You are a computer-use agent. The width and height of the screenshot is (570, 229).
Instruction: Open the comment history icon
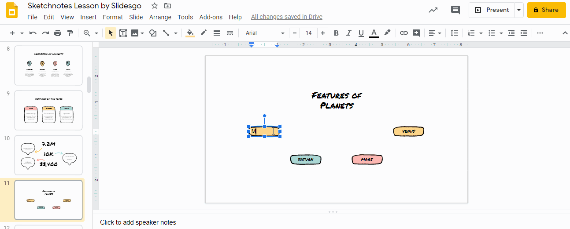455,10
